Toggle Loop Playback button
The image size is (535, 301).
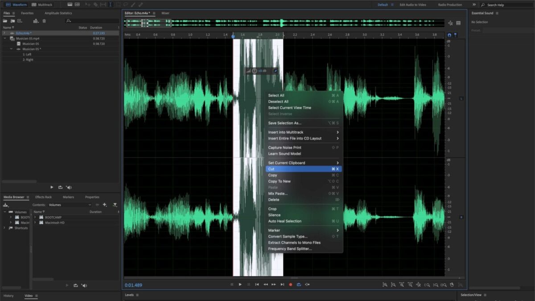(299, 285)
